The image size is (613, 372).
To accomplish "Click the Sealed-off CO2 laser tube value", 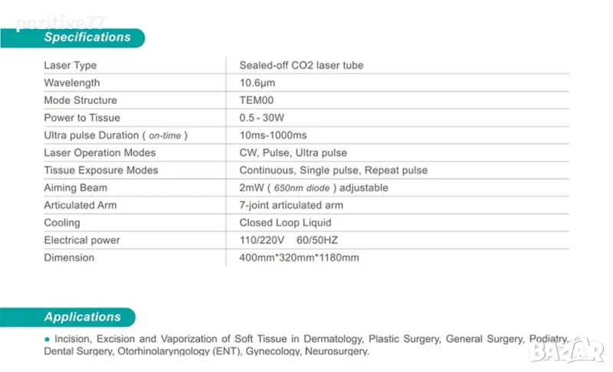I will point(301,65).
